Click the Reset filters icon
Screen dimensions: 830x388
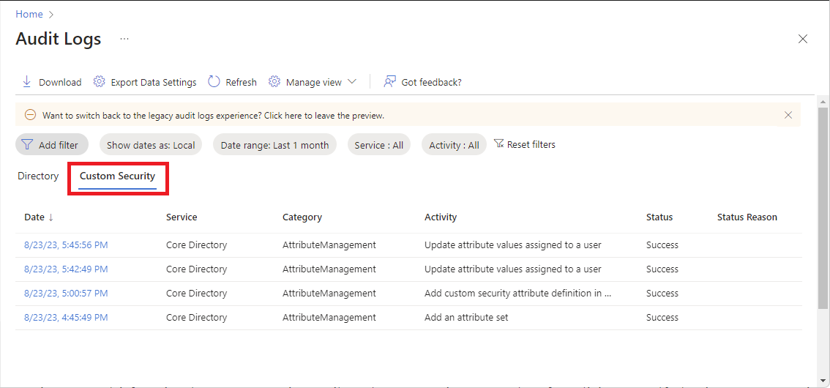point(499,144)
